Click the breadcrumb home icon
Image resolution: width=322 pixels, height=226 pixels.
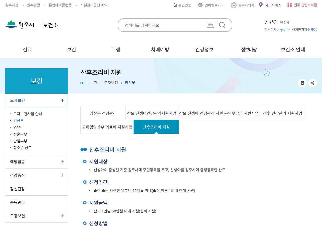point(82,83)
